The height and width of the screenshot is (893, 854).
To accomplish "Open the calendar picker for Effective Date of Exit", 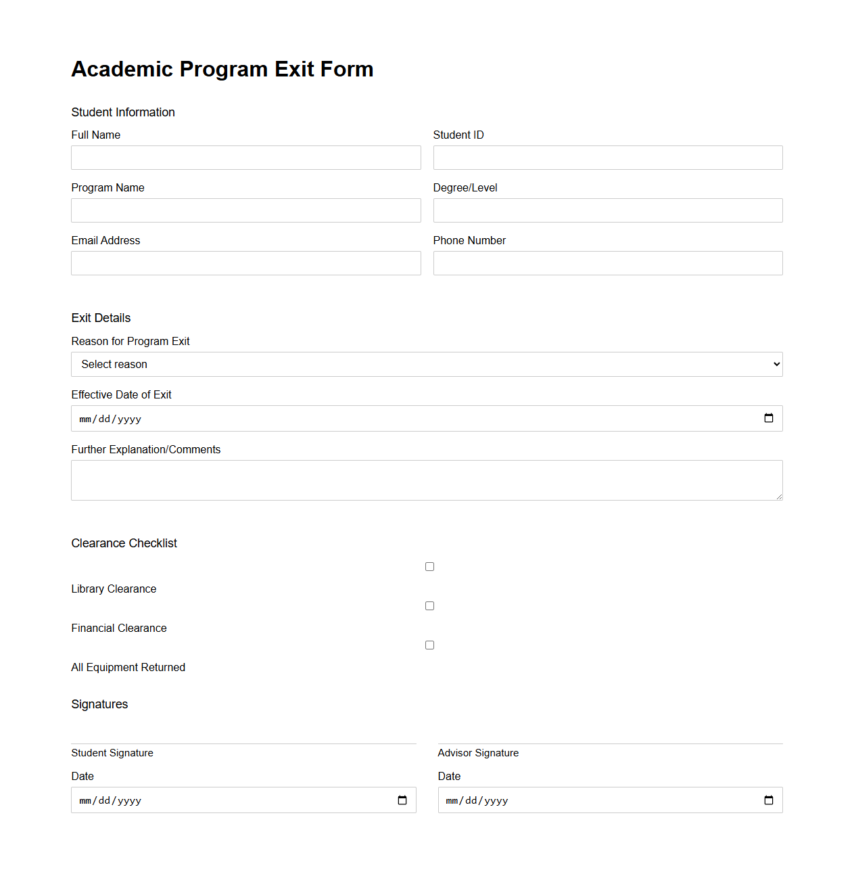I will point(768,418).
